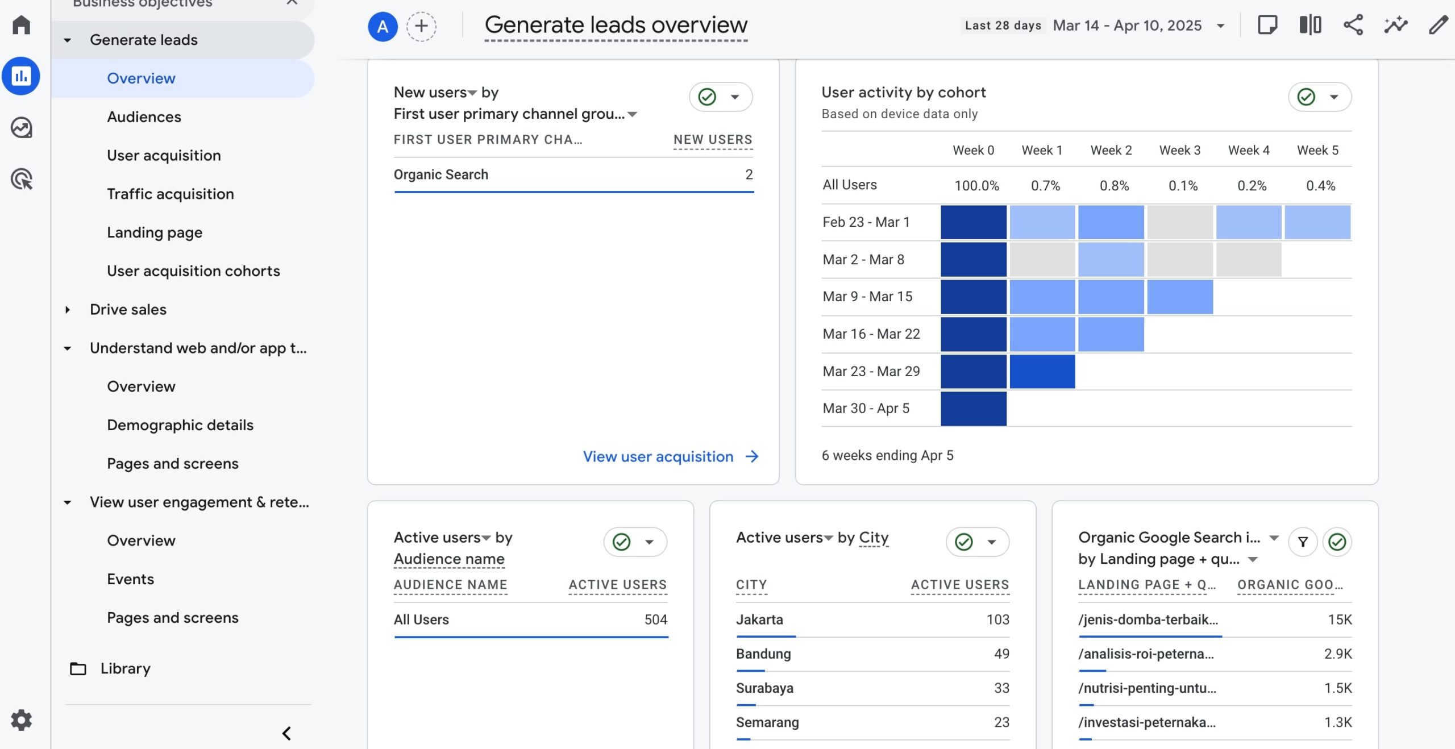Click the Mar 23 - Mar 29 Week 1 cohort cell
Image resolution: width=1455 pixels, height=749 pixels.
(x=1042, y=372)
